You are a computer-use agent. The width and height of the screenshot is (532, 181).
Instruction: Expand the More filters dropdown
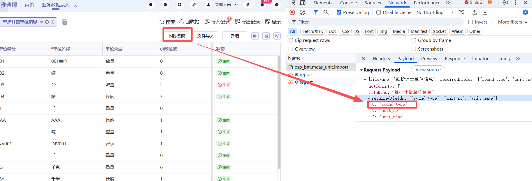(x=512, y=22)
